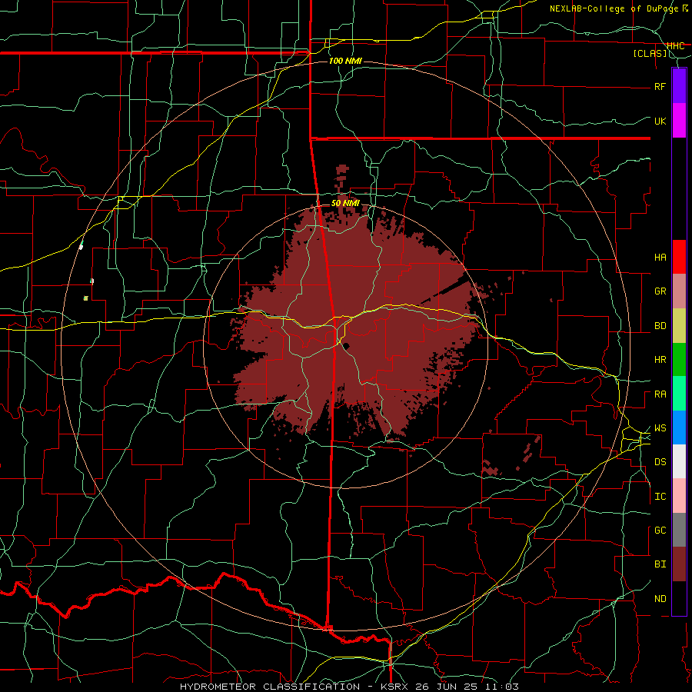Click the BD yellow legend swatch
Screen dimensions: 692x692
[679, 325]
